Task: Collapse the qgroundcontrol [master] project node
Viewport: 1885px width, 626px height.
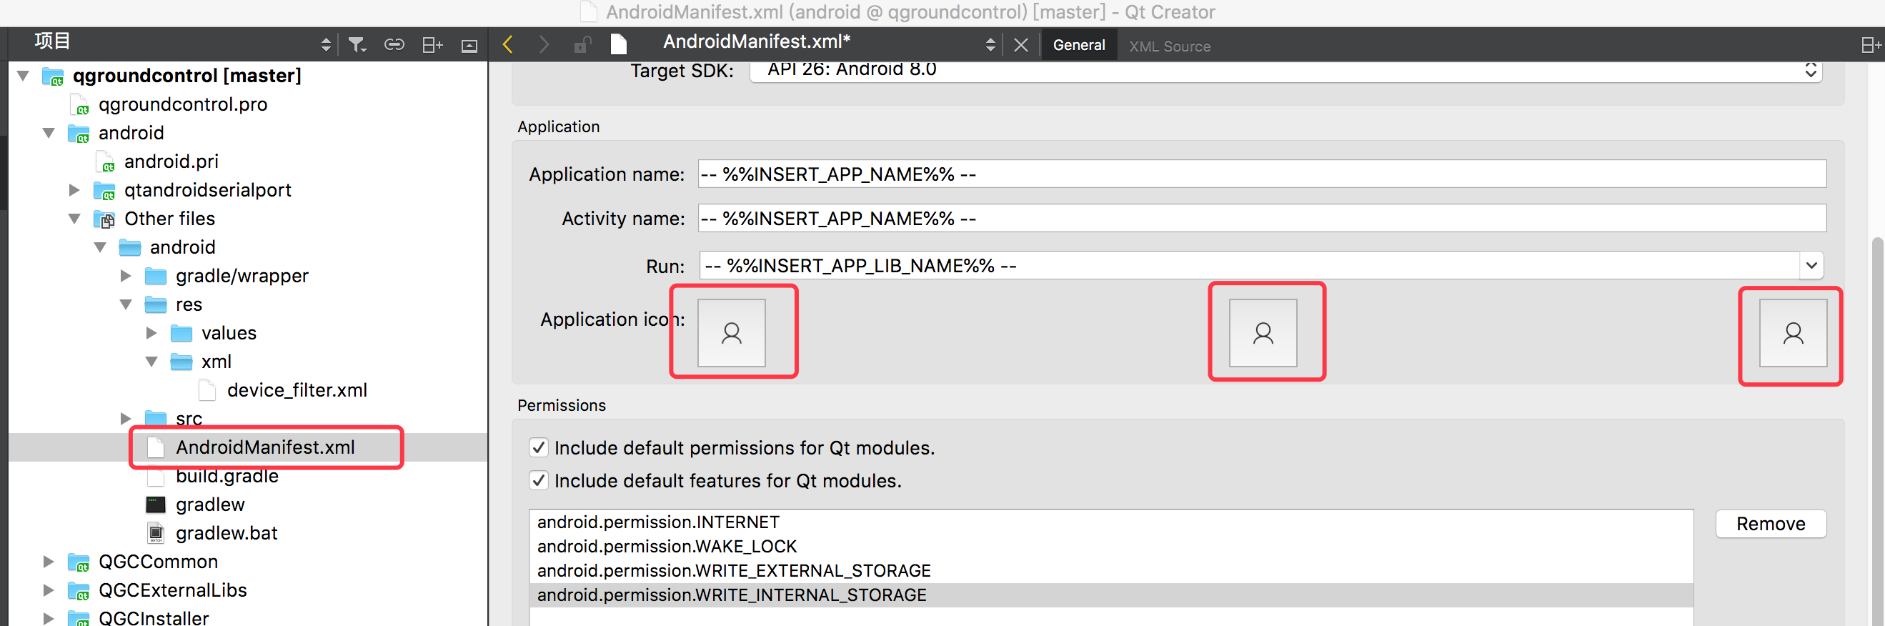Action: coord(24,76)
